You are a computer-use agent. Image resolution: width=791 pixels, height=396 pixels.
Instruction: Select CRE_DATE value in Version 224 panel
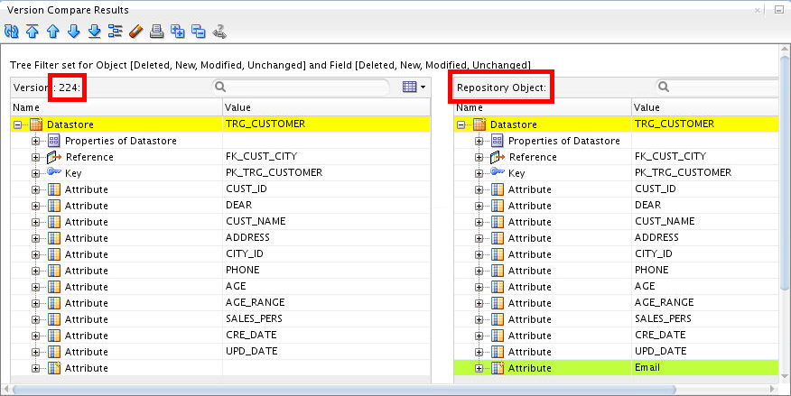point(251,335)
